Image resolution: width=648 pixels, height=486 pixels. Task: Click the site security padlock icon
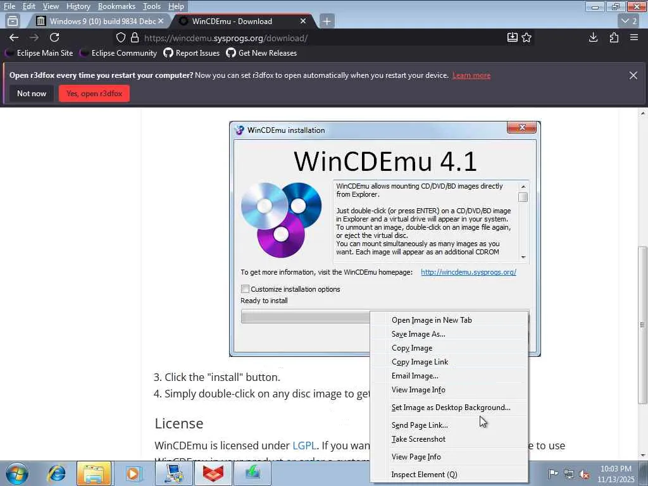coord(135,37)
